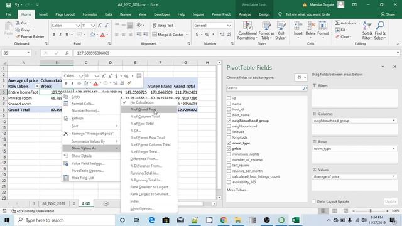Enable Defer Layout Update checkbox

[x=314, y=202]
